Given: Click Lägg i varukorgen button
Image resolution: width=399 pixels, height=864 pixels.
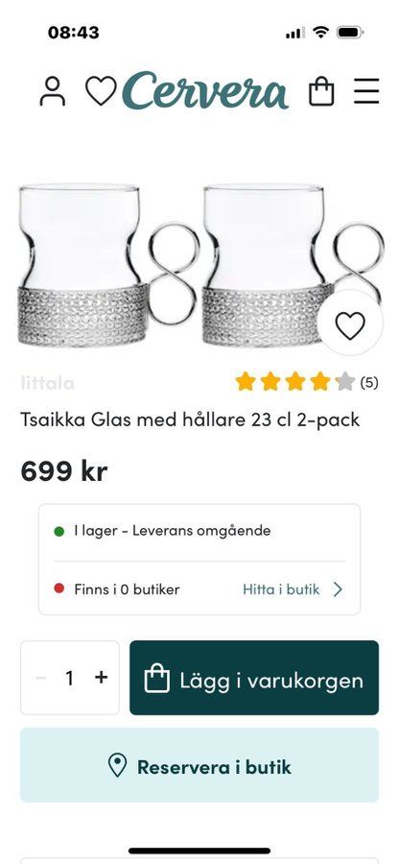Looking at the screenshot, I should 254,678.
